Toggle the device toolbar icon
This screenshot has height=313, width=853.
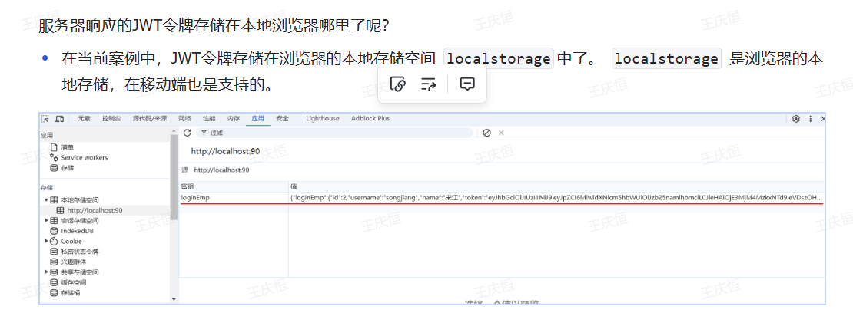coord(59,119)
